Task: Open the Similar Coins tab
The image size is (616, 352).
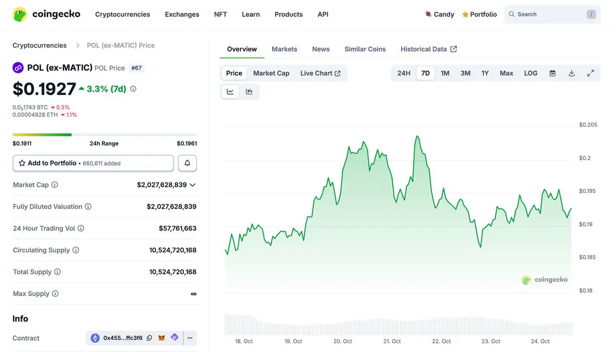Action: point(365,49)
